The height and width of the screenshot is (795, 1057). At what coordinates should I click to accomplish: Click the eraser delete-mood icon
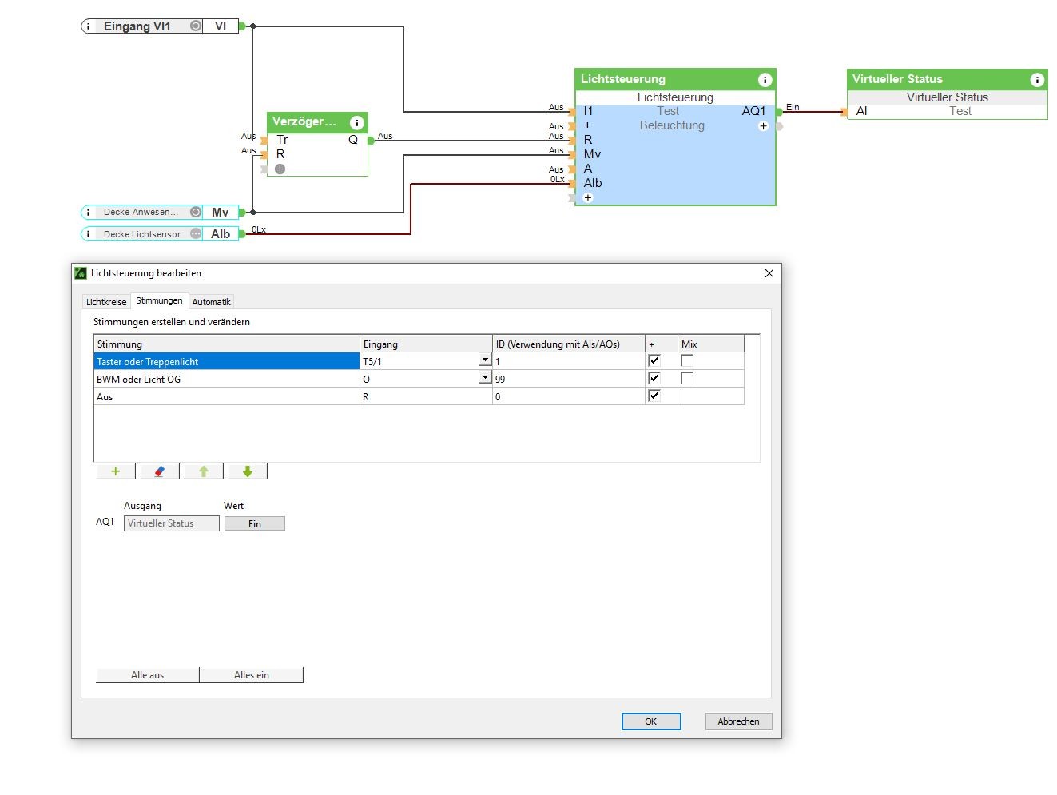[160, 471]
